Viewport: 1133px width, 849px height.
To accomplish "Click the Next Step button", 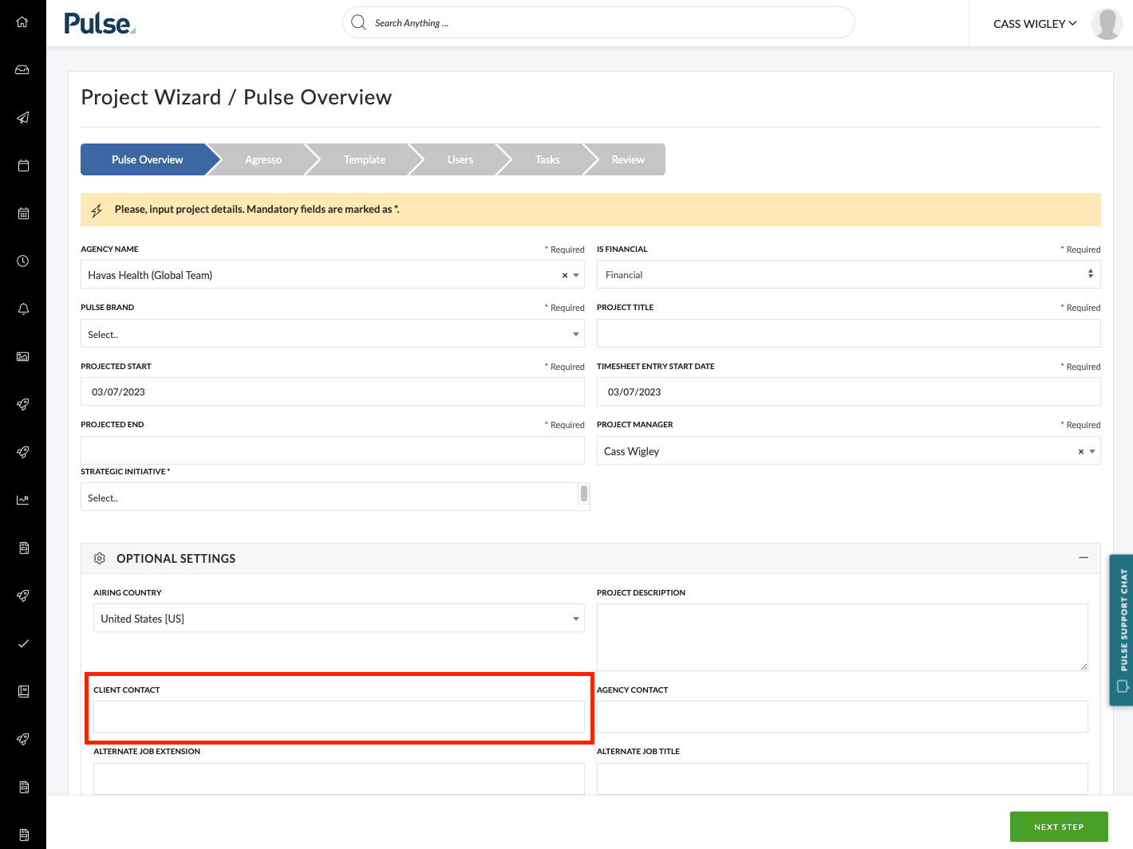I will [1059, 827].
